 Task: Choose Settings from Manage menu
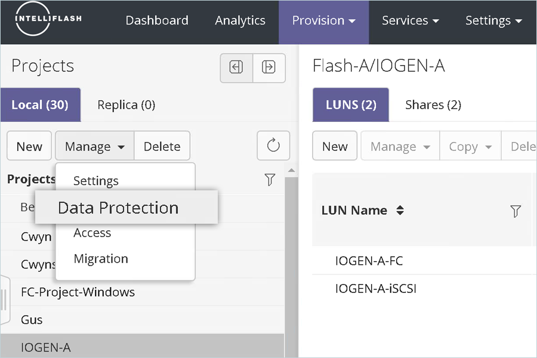pos(96,181)
